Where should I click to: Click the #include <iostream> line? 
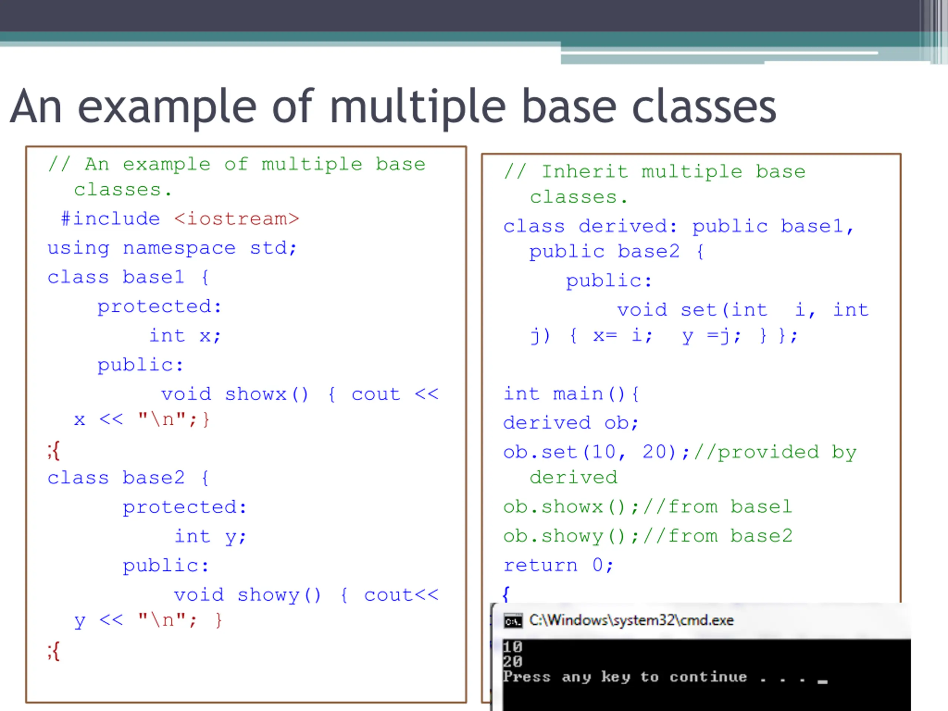click(180, 219)
